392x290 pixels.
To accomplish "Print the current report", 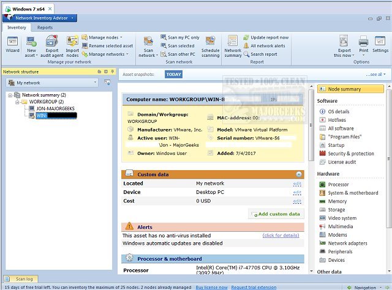I will (363, 45).
